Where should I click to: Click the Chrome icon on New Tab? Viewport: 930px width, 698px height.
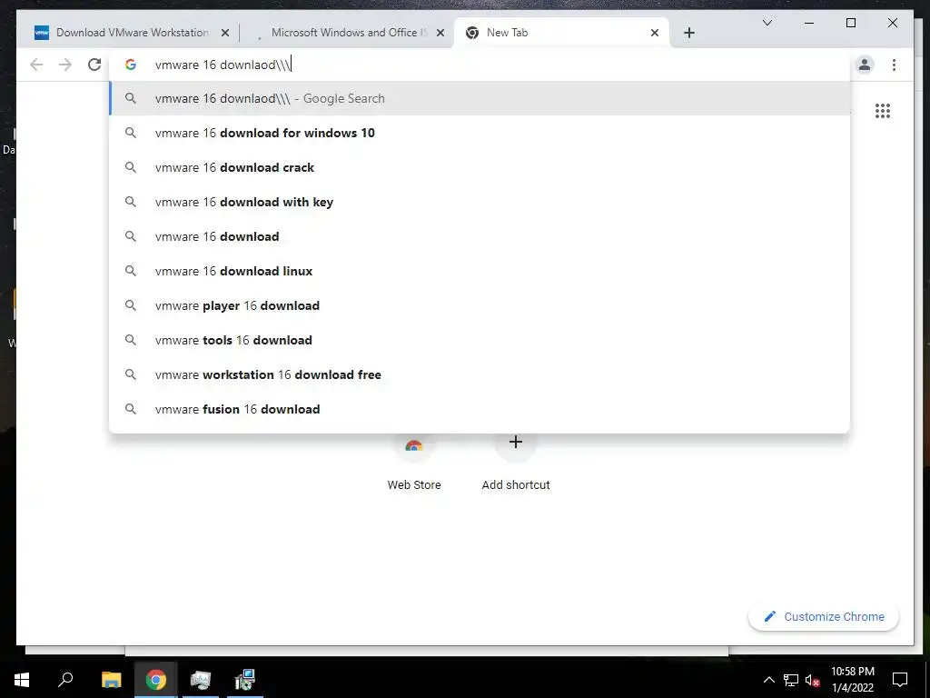(x=472, y=33)
